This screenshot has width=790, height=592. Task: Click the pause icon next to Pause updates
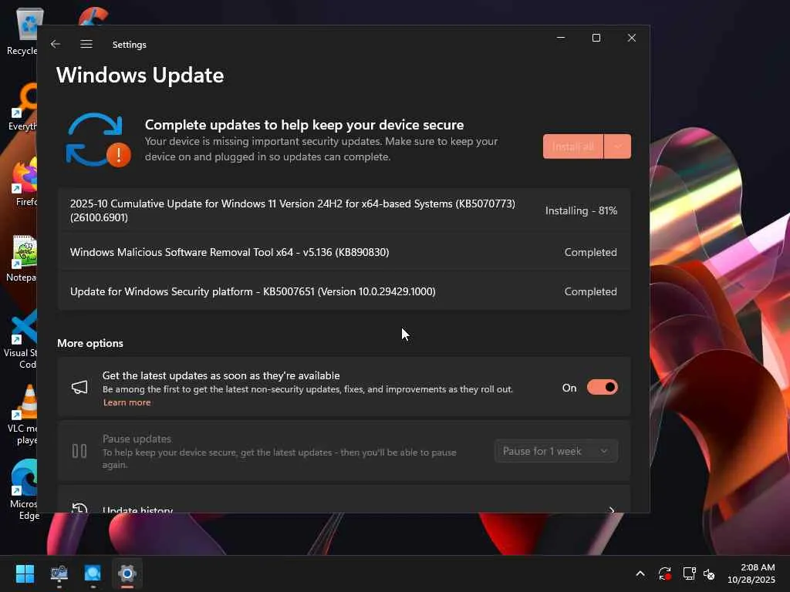(79, 450)
